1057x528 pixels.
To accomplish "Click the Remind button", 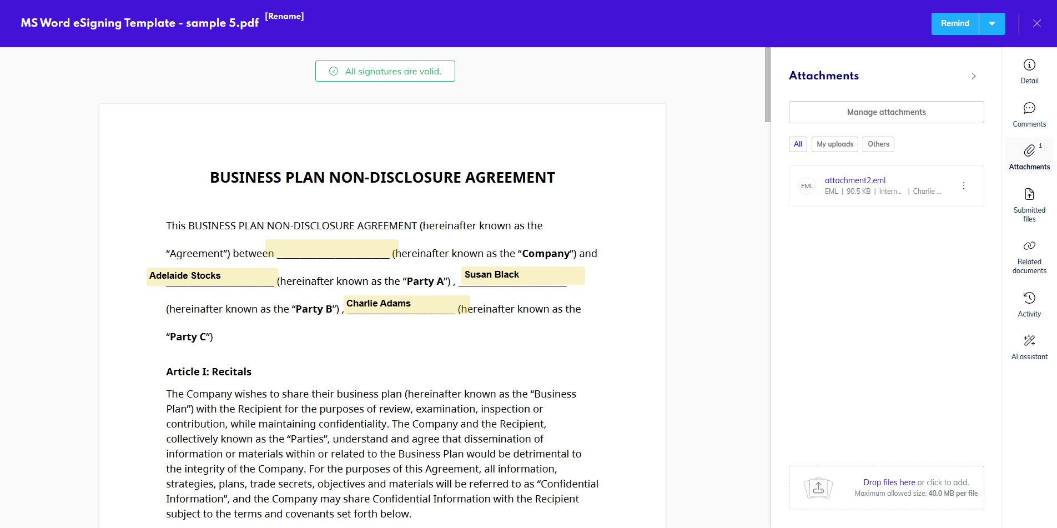I will pyautogui.click(x=954, y=24).
